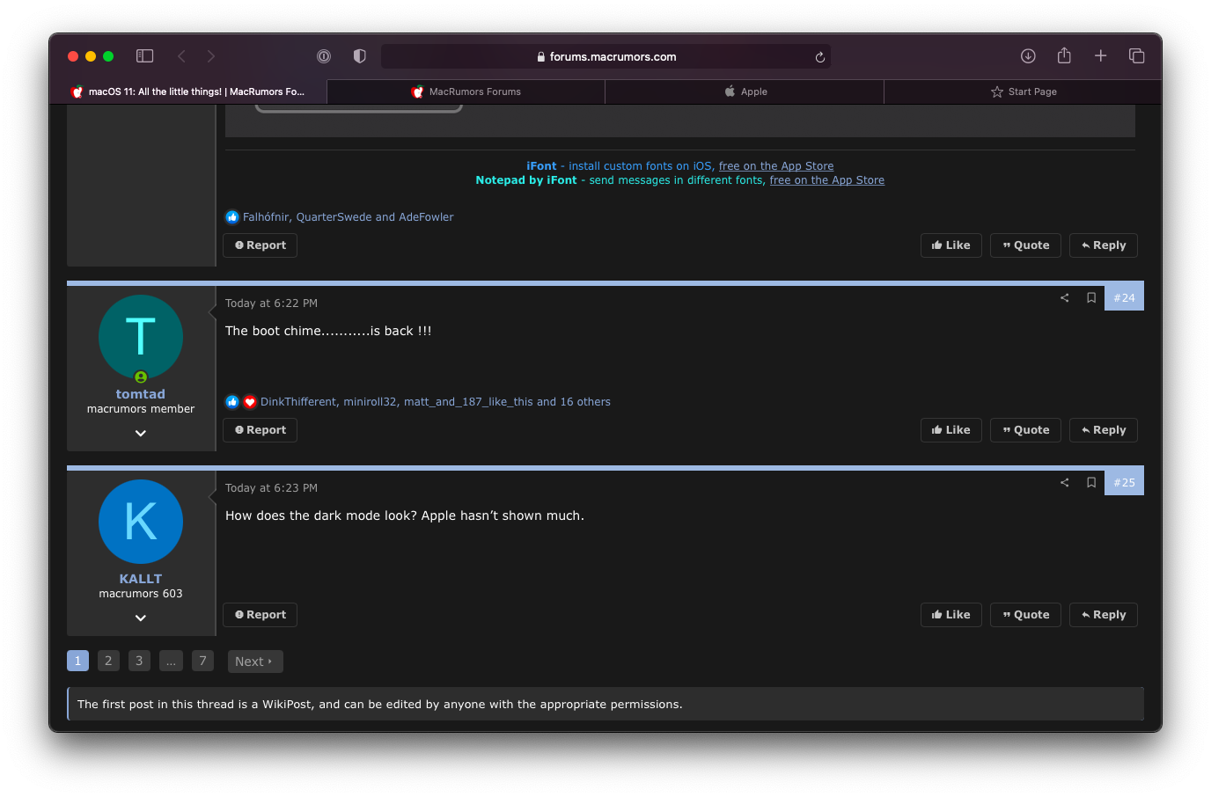Open the 'Today at 6:23 PM' timestamp
The image size is (1211, 797).
(x=271, y=487)
